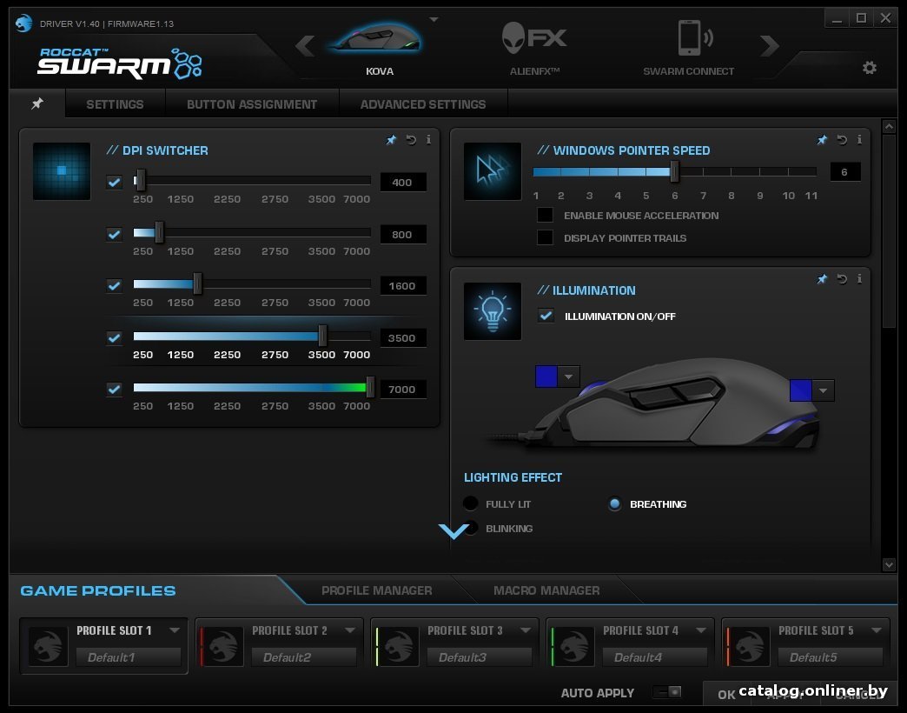This screenshot has width=907, height=713.
Task: Select the Game Profiles tab
Action: 98,590
